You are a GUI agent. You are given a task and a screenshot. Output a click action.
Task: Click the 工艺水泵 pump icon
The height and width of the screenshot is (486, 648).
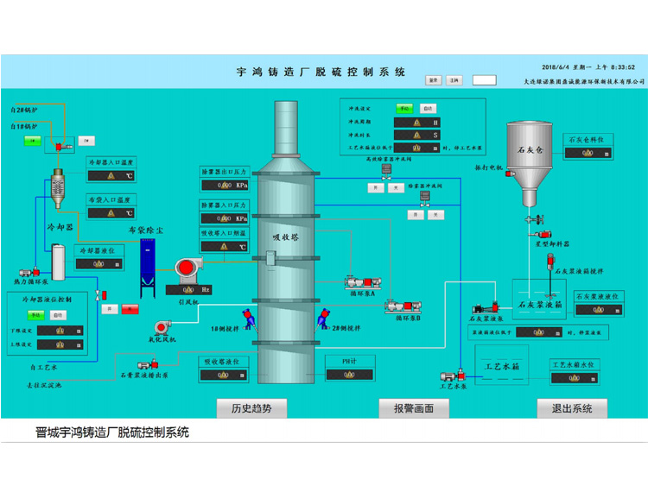[453, 376]
